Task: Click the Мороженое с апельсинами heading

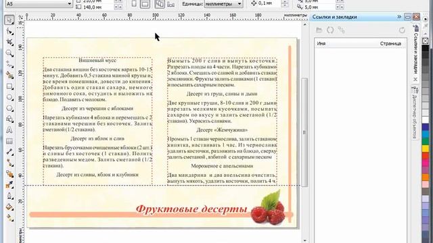Action: coord(222,166)
